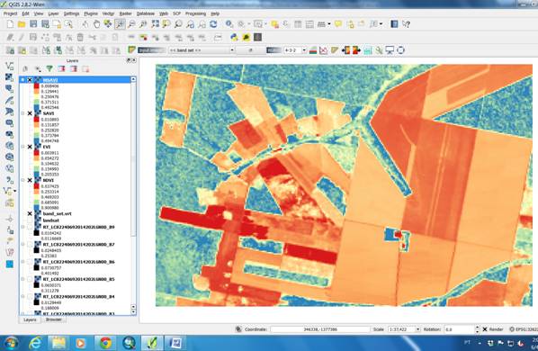Viewport: 538px width, 351px height.
Task: Click the black swatch under layer B9
Action: pos(36,233)
